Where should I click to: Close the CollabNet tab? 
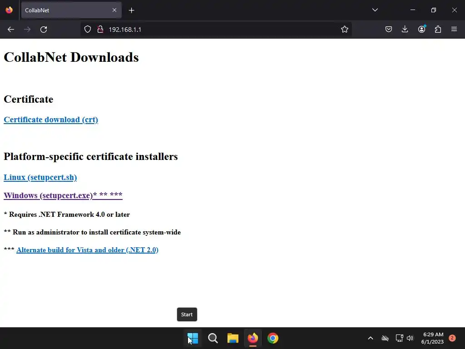pos(114,10)
